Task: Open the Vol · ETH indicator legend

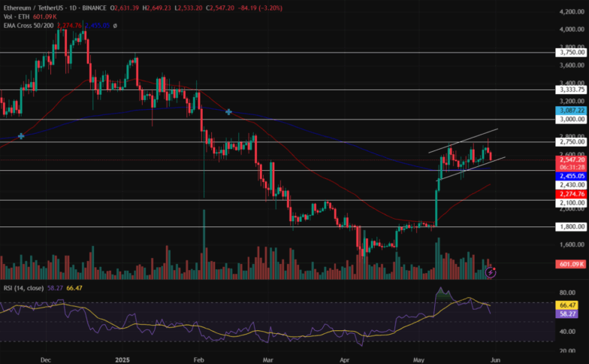Action: (17, 17)
